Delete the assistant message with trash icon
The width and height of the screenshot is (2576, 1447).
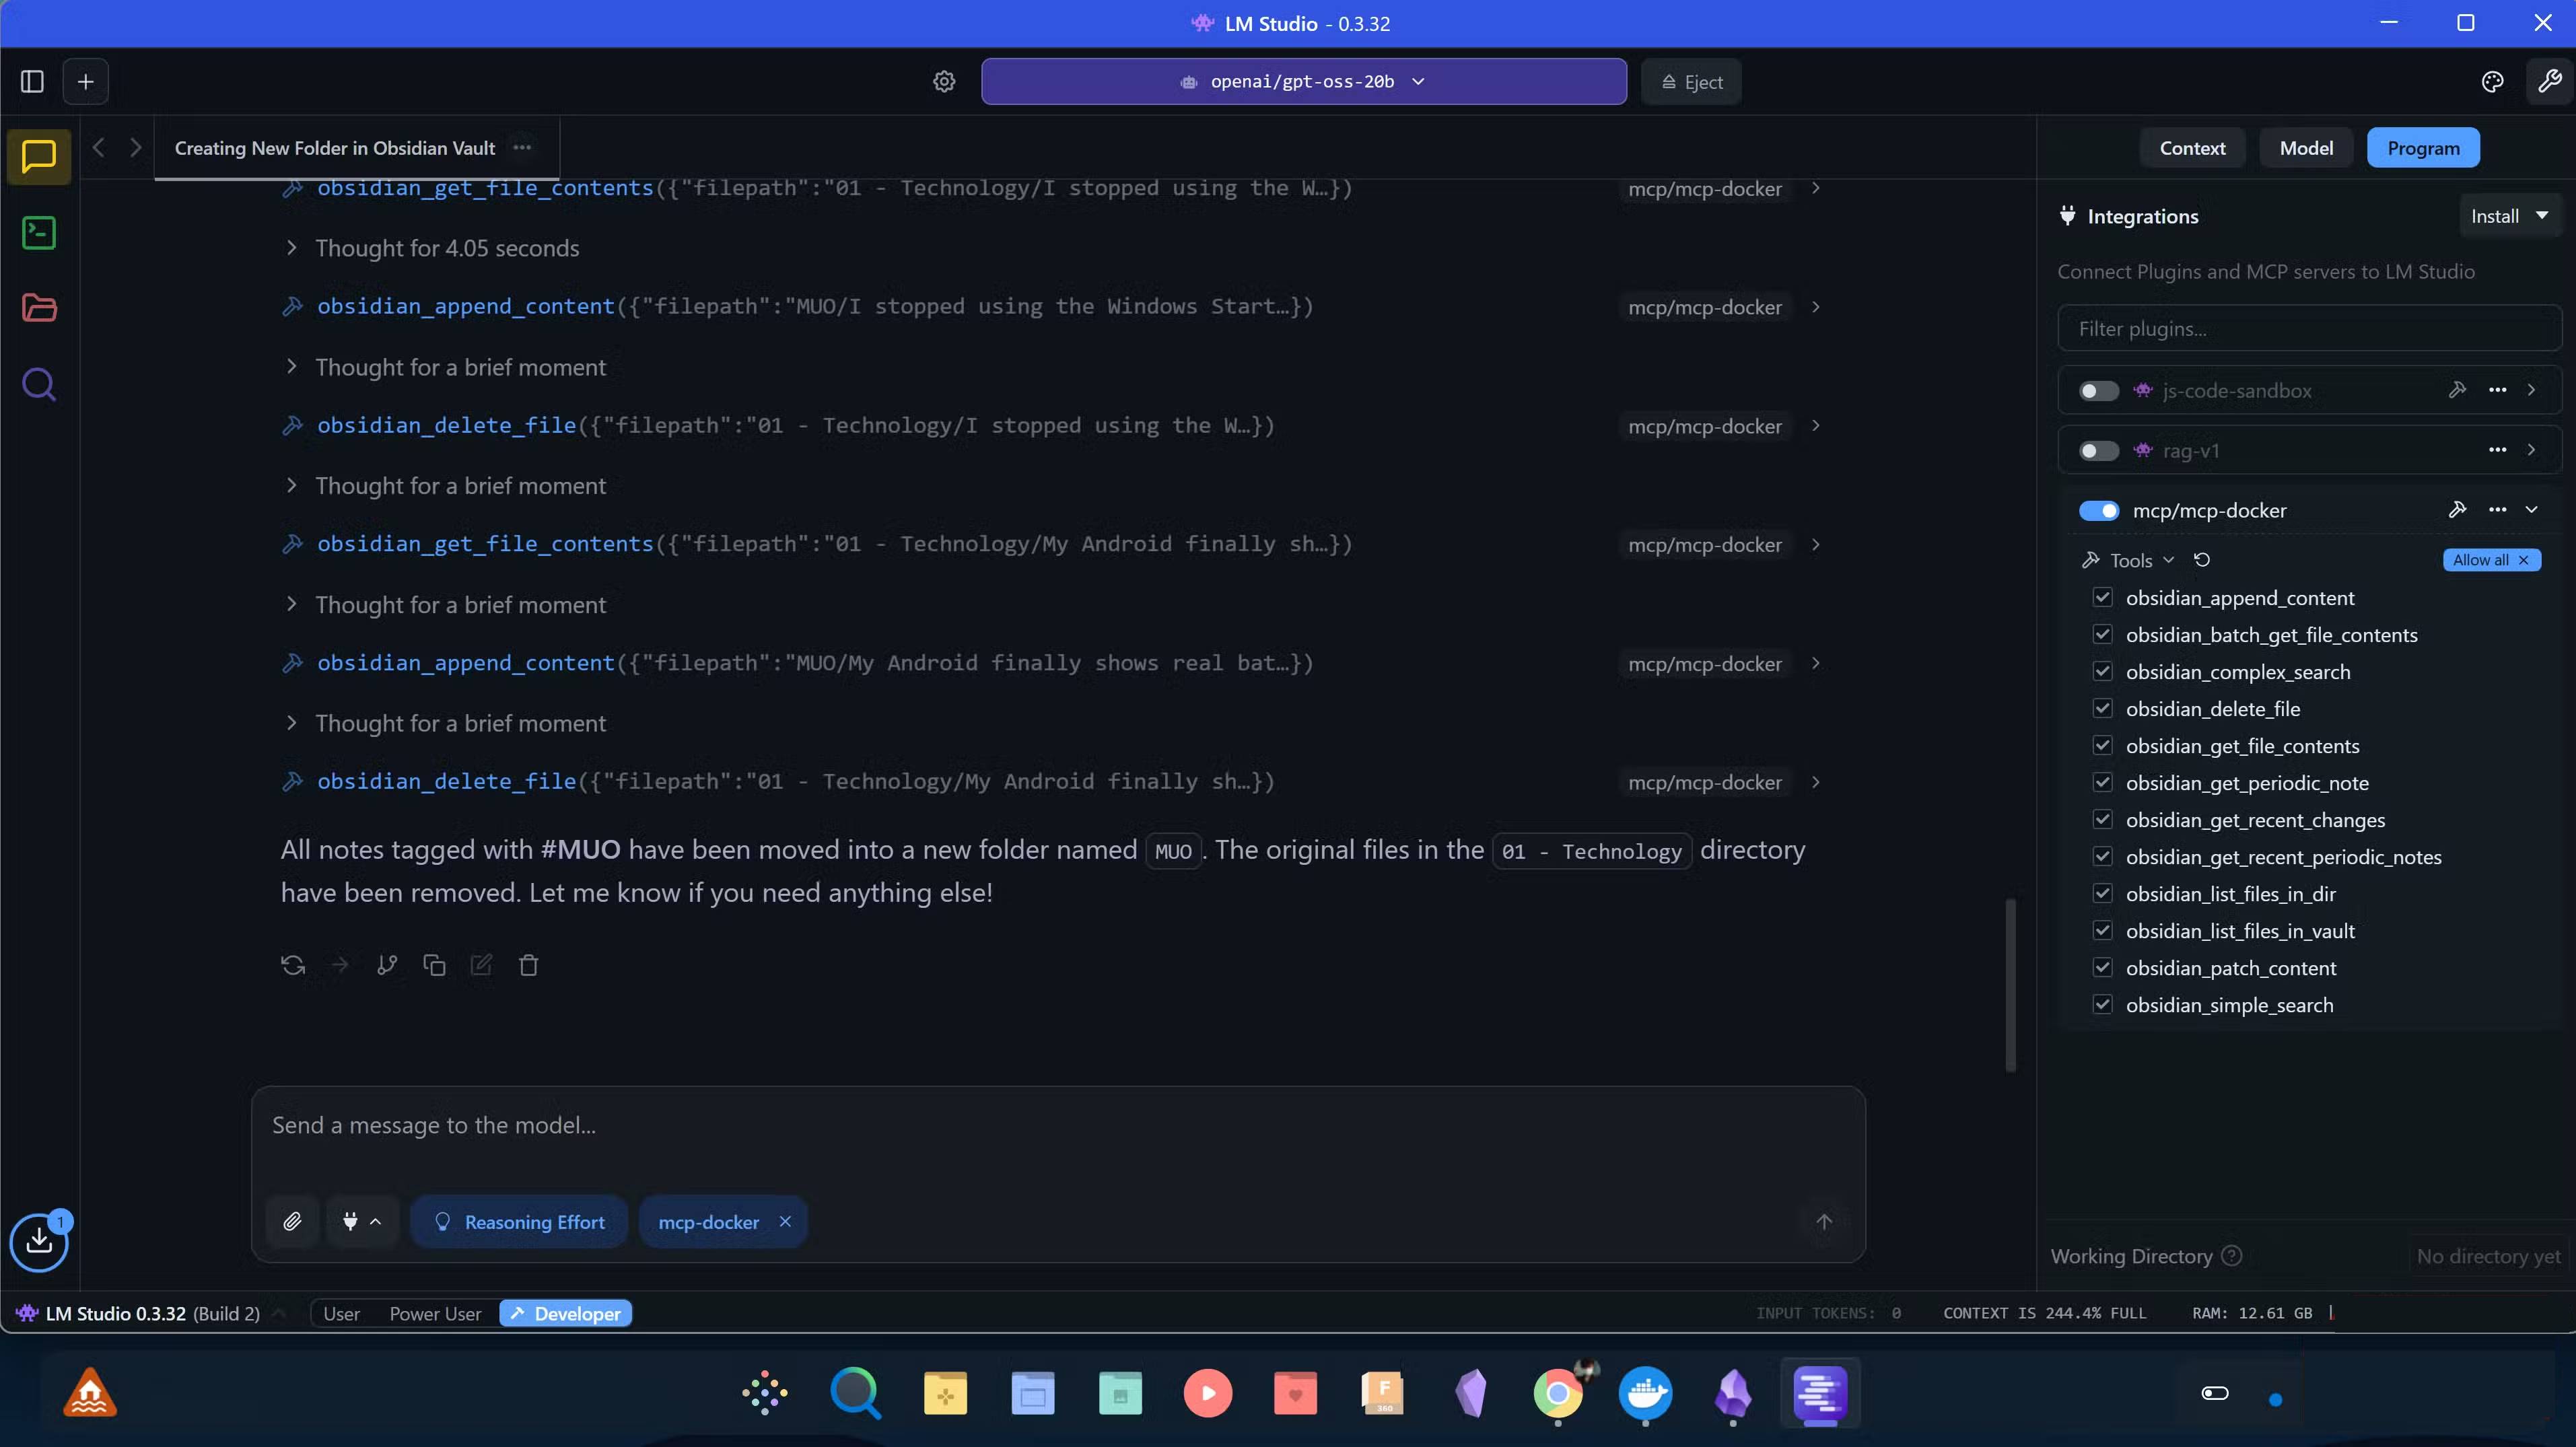click(x=529, y=965)
